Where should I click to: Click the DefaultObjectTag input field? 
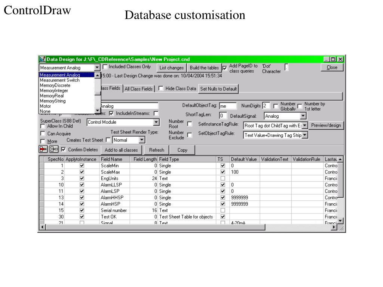click(x=228, y=106)
